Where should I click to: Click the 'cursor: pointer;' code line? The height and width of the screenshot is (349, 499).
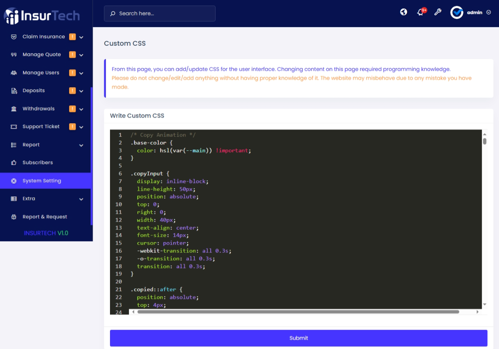163,243
